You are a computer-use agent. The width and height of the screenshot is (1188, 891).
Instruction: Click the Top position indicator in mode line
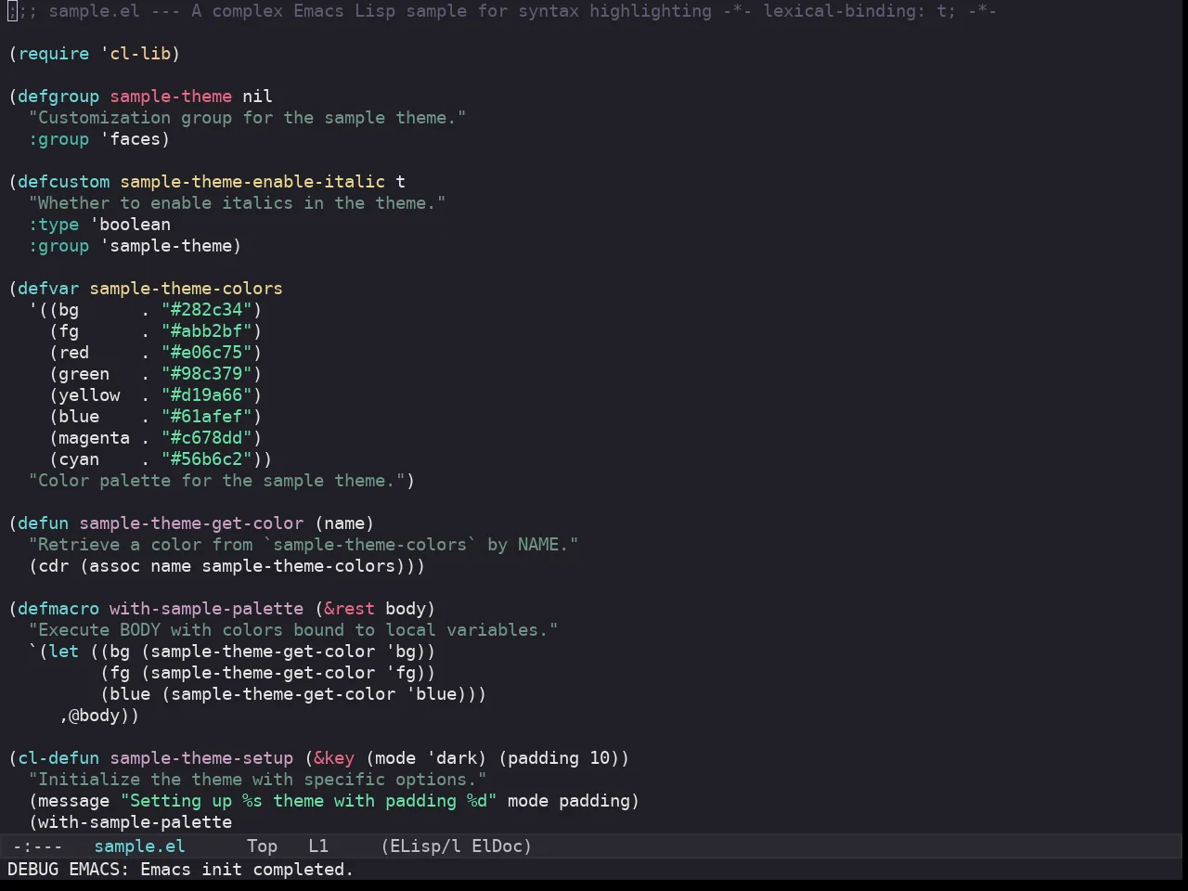pyautogui.click(x=262, y=846)
